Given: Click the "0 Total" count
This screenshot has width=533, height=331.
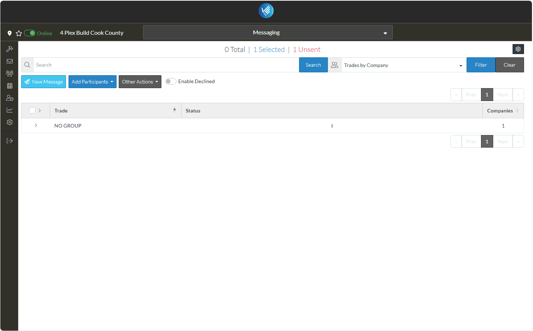Looking at the screenshot, I should [x=235, y=49].
